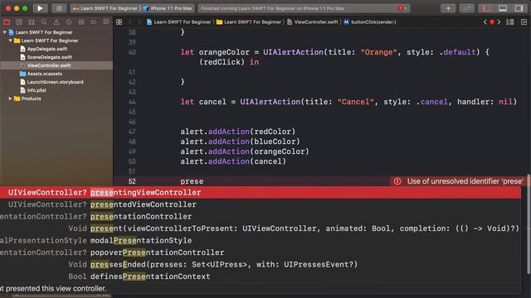Open code review with the arrows button
Image resolution: width=531 pixels, height=298 pixels.
point(466,8)
